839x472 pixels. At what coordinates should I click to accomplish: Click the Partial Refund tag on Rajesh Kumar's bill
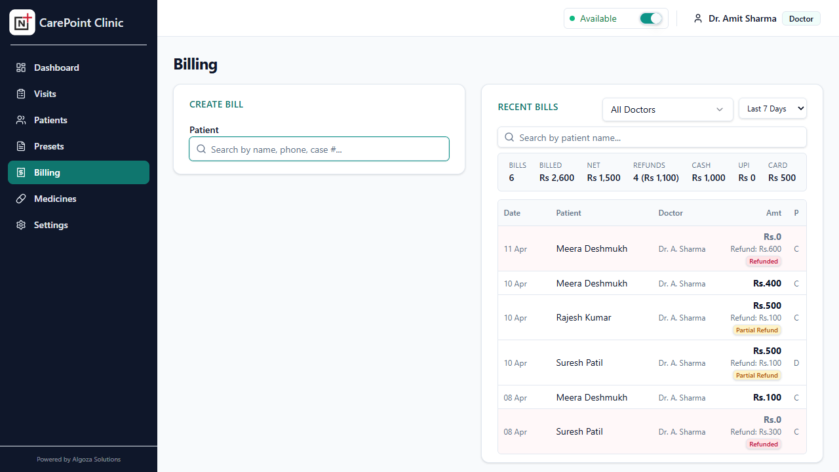[x=757, y=330]
